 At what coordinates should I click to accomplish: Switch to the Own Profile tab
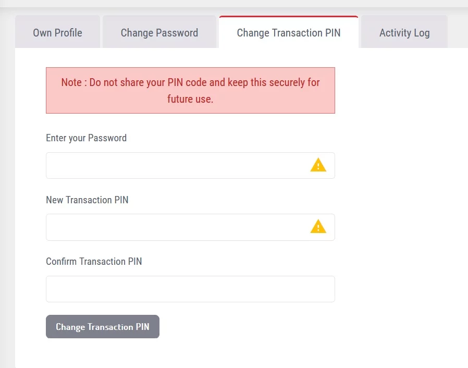click(57, 32)
